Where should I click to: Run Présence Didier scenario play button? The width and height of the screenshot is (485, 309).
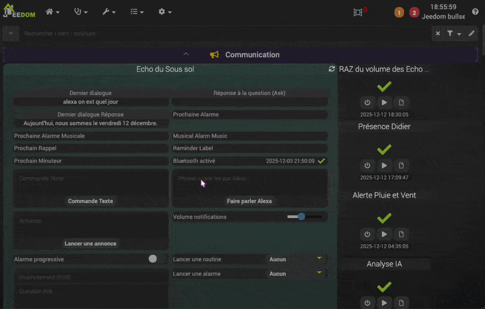point(384,166)
